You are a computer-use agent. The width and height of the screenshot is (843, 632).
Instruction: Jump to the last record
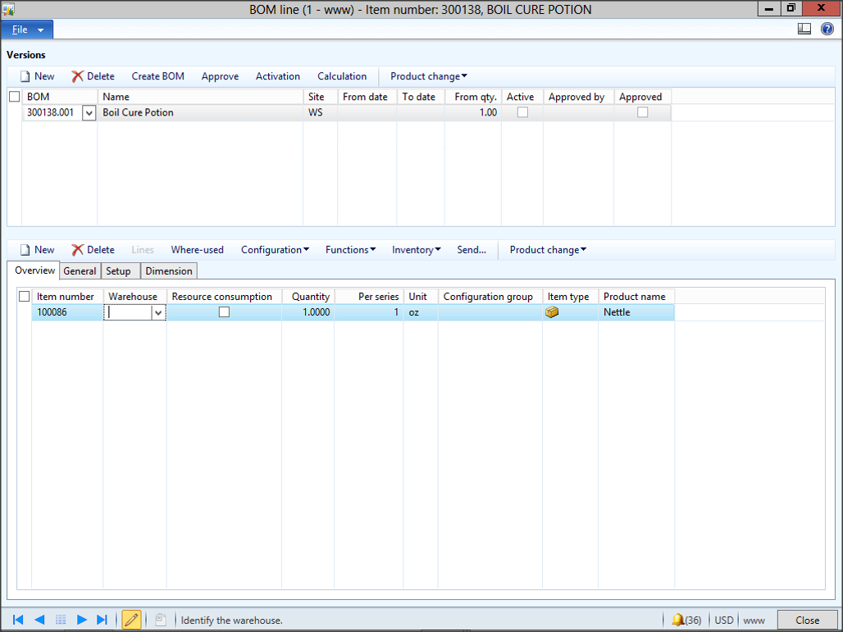pos(102,620)
